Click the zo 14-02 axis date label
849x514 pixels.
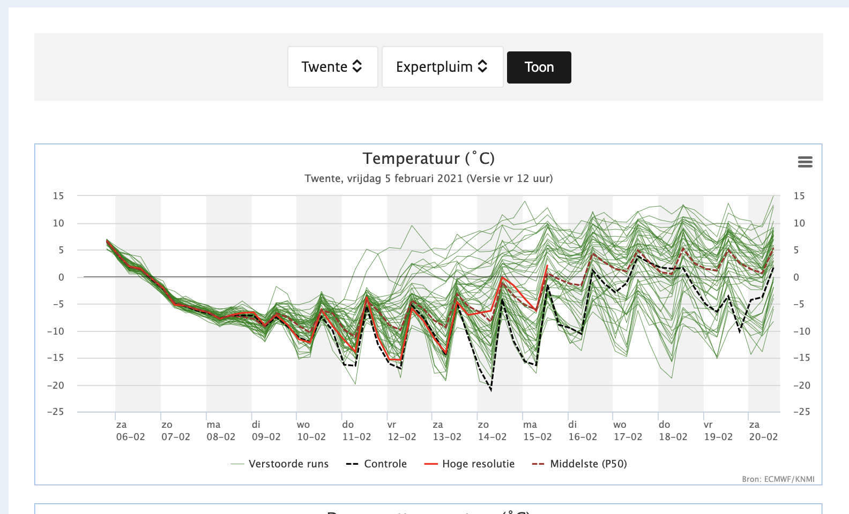492,430
